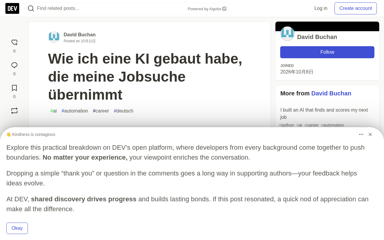Image resolution: width=384 pixels, height=240 pixels.
Task: Open 'I built an AI that finds' post
Action: [324, 113]
